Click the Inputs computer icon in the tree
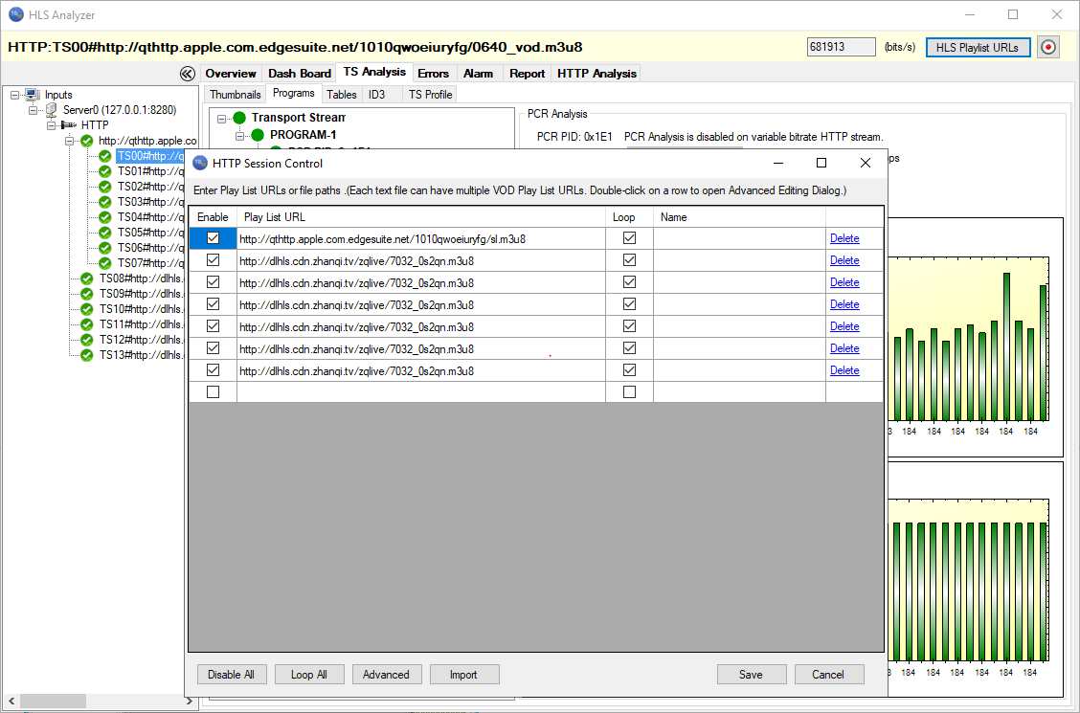Screen dimensions: 1080x713 click(x=30, y=95)
